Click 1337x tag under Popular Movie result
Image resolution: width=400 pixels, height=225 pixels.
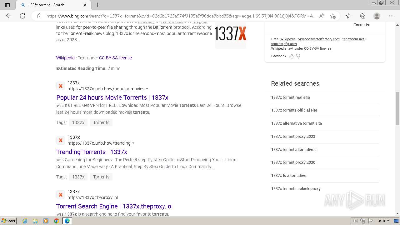coord(78,122)
